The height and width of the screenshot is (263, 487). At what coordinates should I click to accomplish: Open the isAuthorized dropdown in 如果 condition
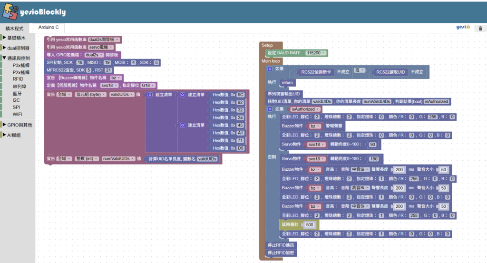pos(305,109)
